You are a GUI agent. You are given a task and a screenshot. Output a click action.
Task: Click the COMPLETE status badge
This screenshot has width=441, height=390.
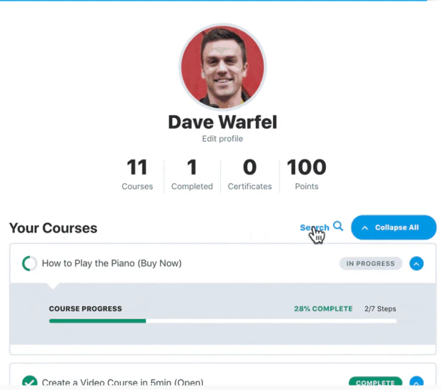(x=375, y=381)
